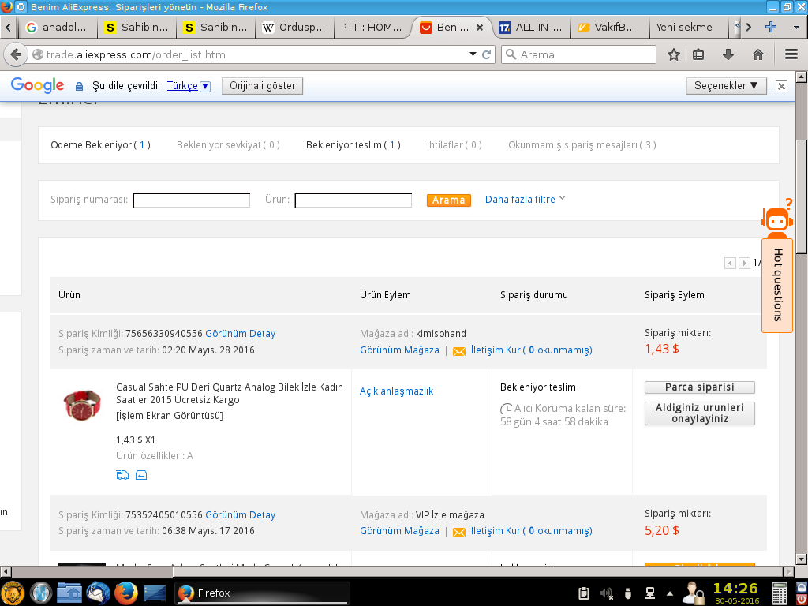The height and width of the screenshot is (606, 808).
Task: Go to the previous page of orders
Action: tap(730, 264)
